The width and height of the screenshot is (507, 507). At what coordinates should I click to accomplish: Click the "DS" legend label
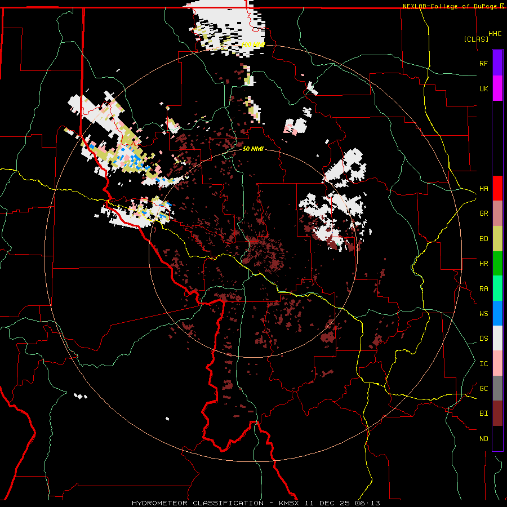click(x=483, y=339)
